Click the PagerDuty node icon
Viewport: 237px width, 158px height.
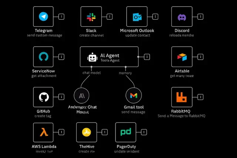pyautogui.click(x=126, y=132)
